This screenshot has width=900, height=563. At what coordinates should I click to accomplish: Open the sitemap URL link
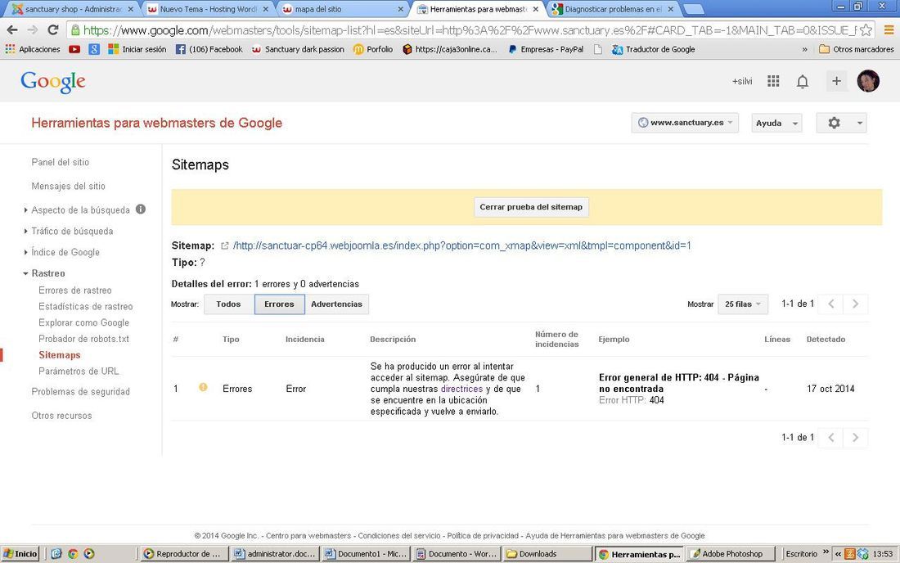tap(462, 245)
